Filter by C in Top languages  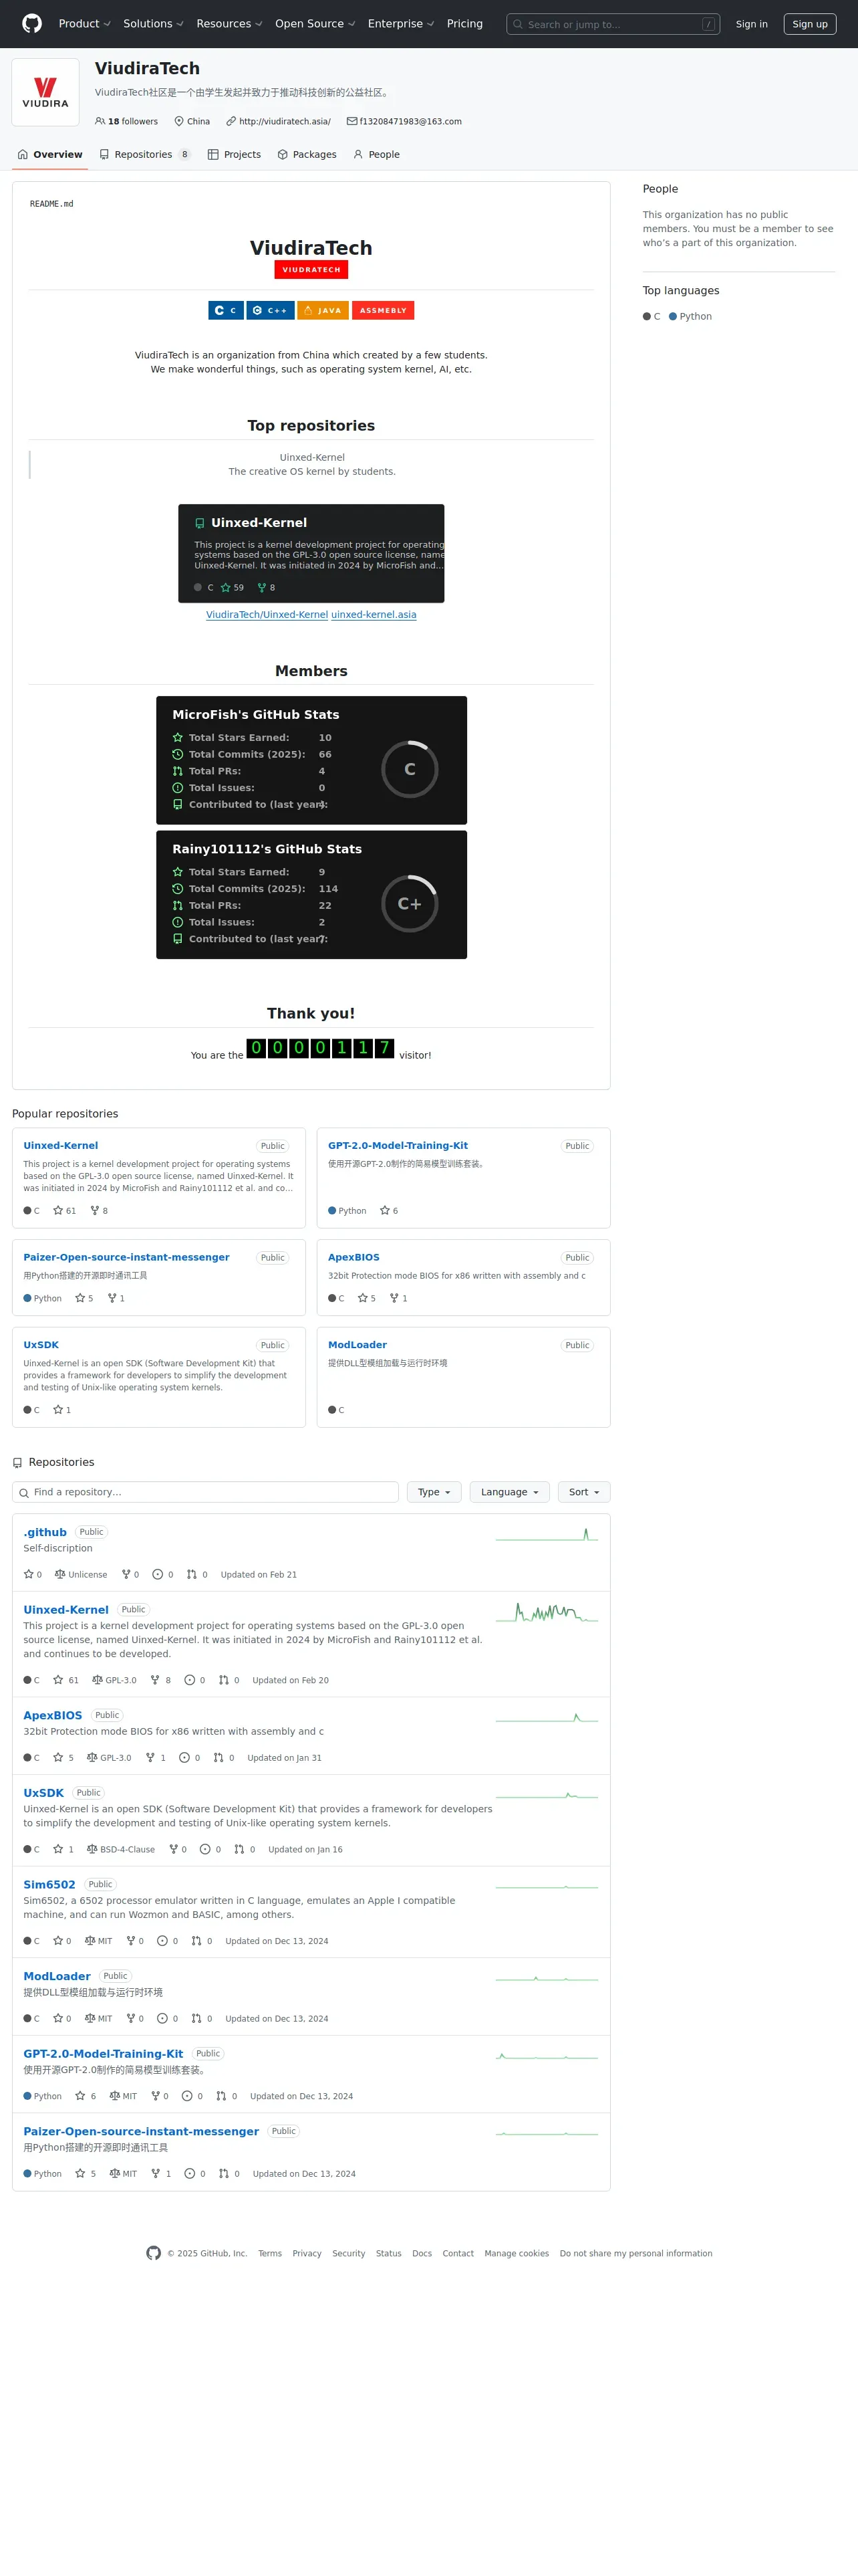click(652, 317)
